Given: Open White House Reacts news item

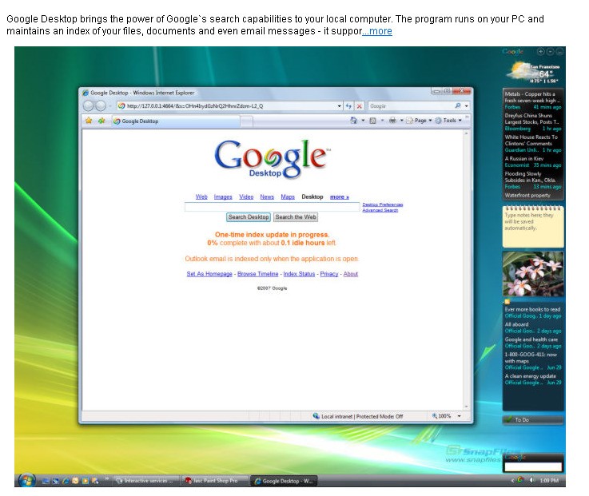Looking at the screenshot, I should 532,144.
